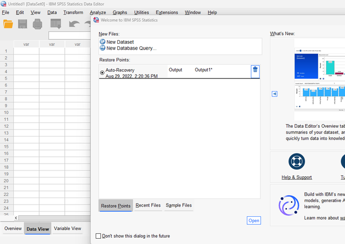This screenshot has width=345, height=244.
Task: Select row 5 header in Data Editor
Action: click(6, 78)
